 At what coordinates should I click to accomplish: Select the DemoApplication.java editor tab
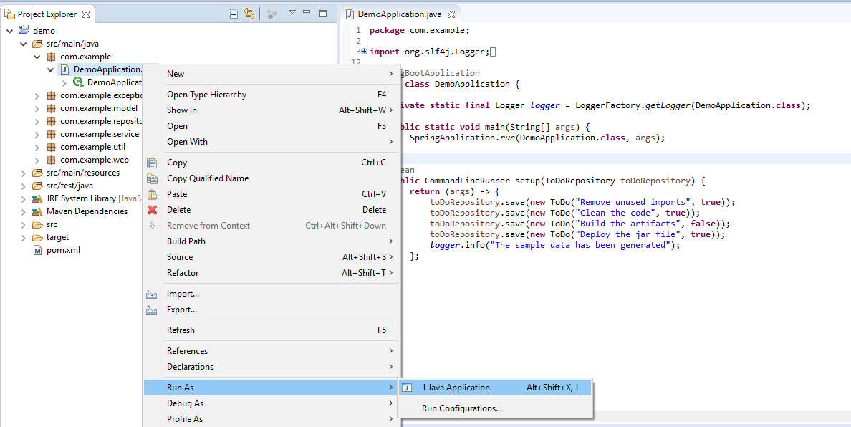400,14
